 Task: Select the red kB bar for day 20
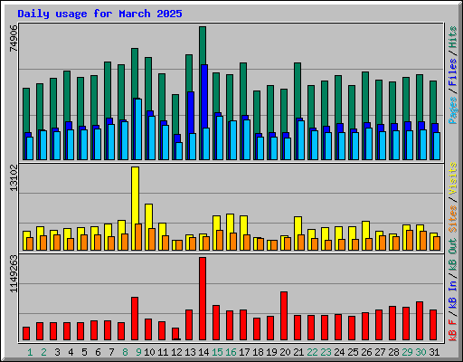pyautogui.click(x=284, y=316)
